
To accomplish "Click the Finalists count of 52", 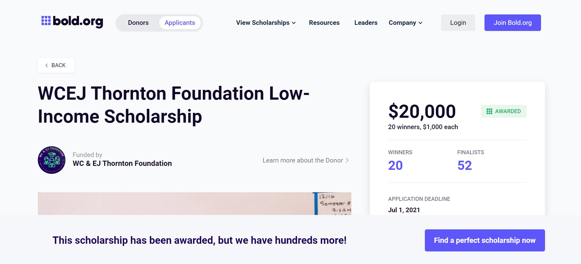I will tap(464, 166).
